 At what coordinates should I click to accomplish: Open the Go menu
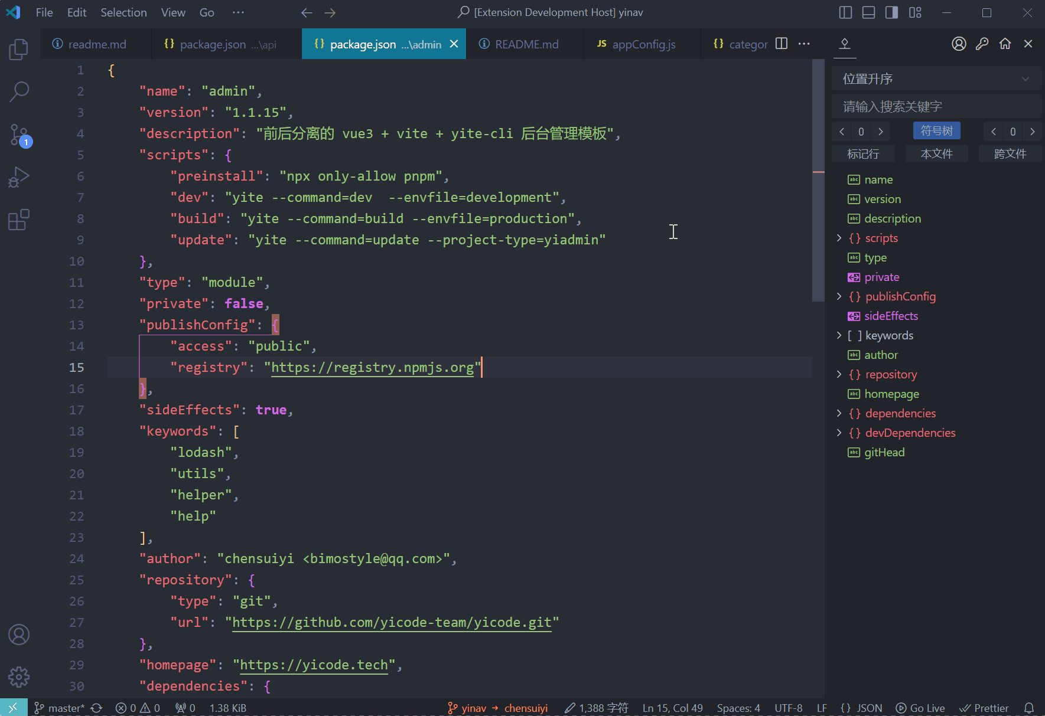(207, 12)
